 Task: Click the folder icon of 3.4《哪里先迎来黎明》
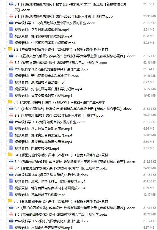click(x=10, y=154)
